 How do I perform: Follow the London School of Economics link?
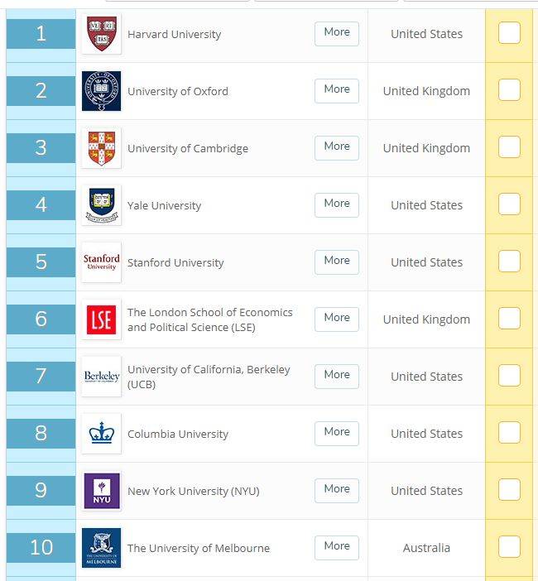coord(209,319)
